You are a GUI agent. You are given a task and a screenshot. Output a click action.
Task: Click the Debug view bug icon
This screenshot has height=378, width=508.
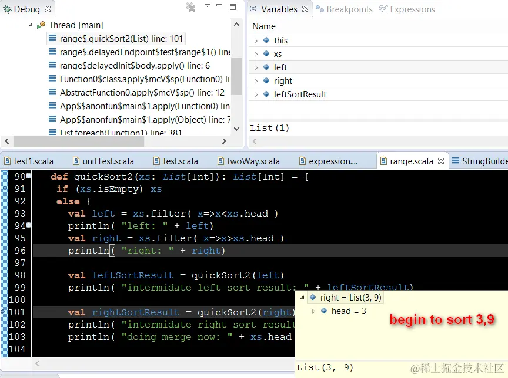(7, 9)
